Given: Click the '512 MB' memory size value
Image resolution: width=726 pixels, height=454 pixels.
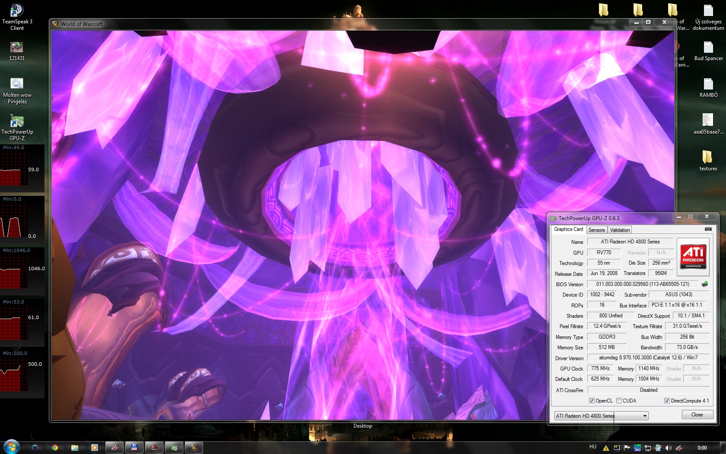Looking at the screenshot, I should tap(607, 347).
